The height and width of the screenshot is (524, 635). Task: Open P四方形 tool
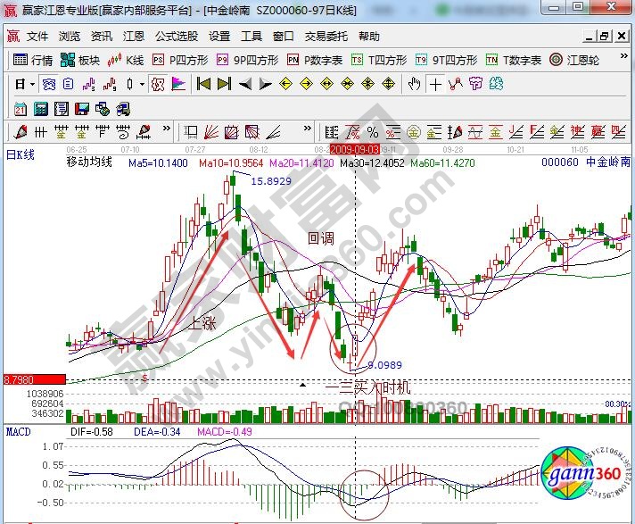(x=180, y=60)
